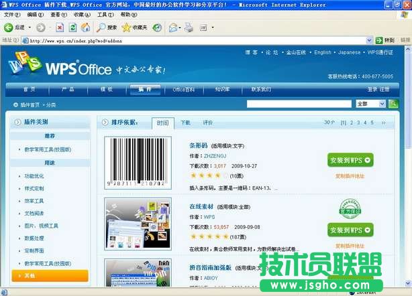Click the green Go arrow beside the address bar

(379, 40)
